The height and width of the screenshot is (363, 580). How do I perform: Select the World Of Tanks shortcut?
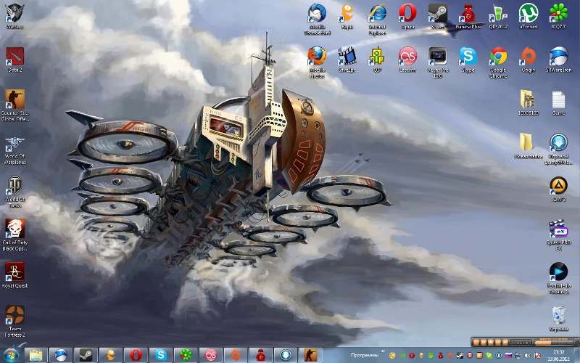click(x=14, y=192)
